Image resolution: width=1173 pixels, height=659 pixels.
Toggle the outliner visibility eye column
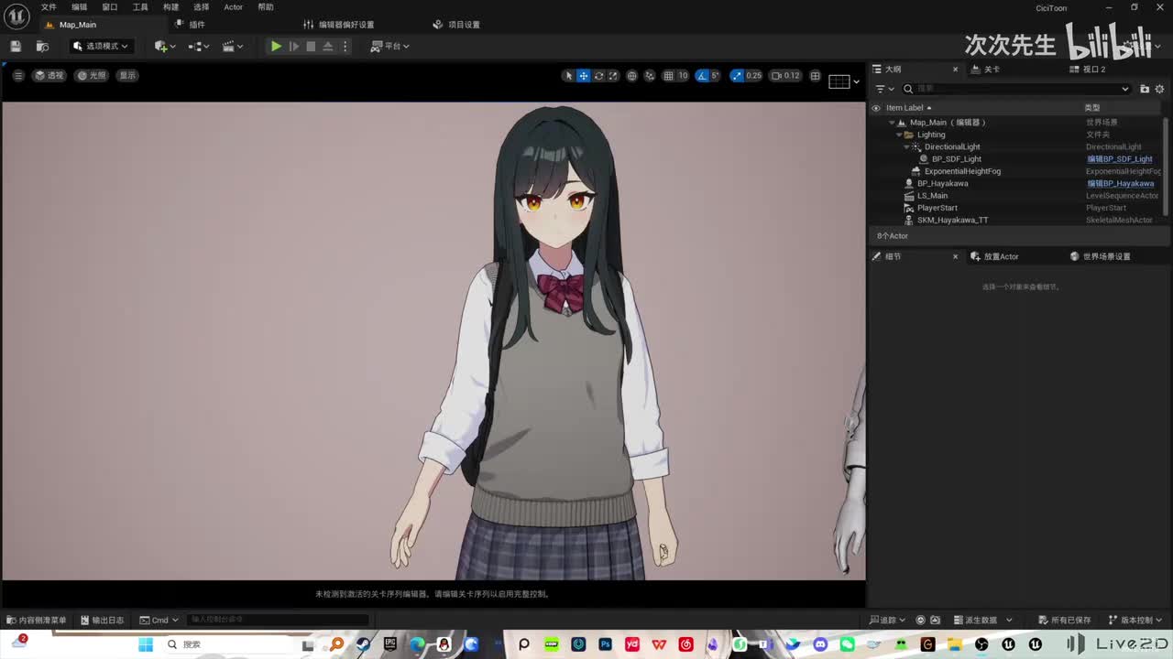(875, 108)
